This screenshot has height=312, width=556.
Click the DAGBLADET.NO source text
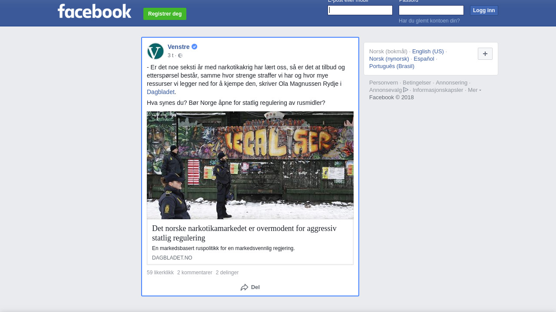(172, 258)
